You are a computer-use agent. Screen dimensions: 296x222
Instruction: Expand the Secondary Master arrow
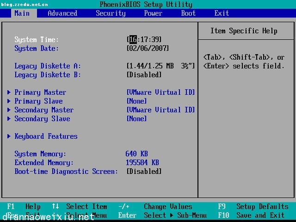[x=9, y=110]
